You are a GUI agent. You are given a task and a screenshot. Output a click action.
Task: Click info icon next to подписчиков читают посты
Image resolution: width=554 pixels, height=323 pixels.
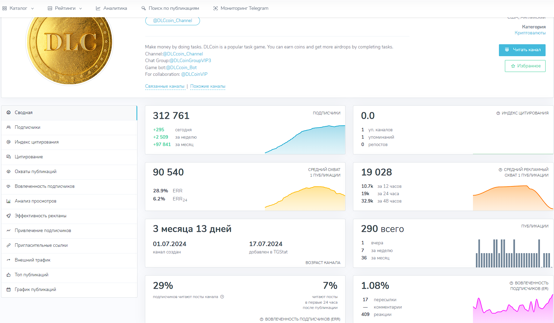tap(222, 297)
